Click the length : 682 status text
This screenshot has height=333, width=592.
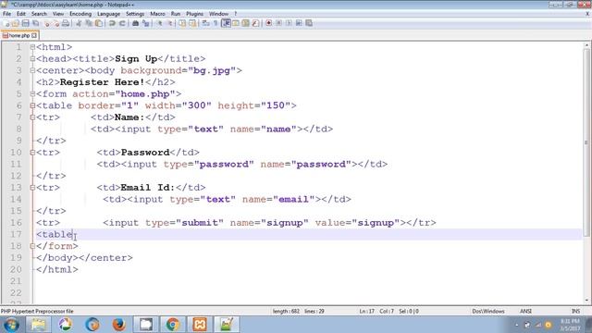tap(286, 312)
